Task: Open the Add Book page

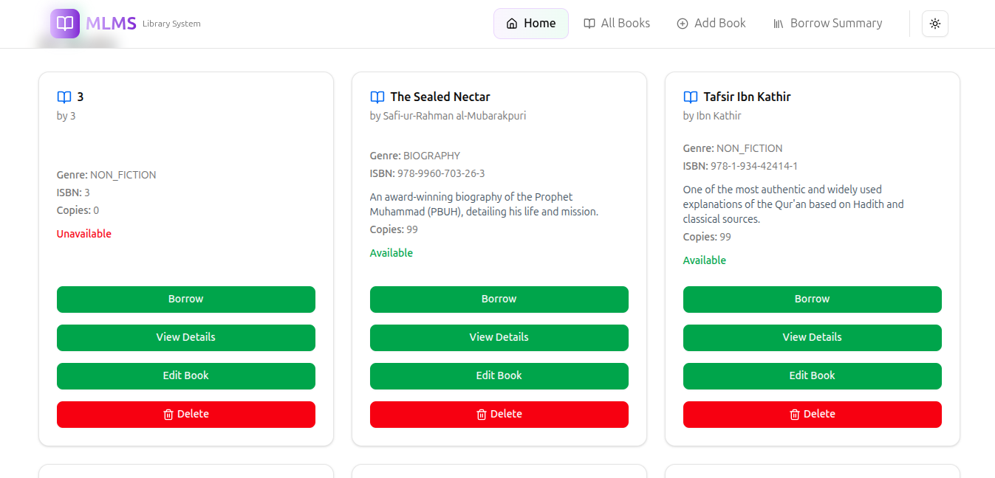Action: (x=711, y=24)
